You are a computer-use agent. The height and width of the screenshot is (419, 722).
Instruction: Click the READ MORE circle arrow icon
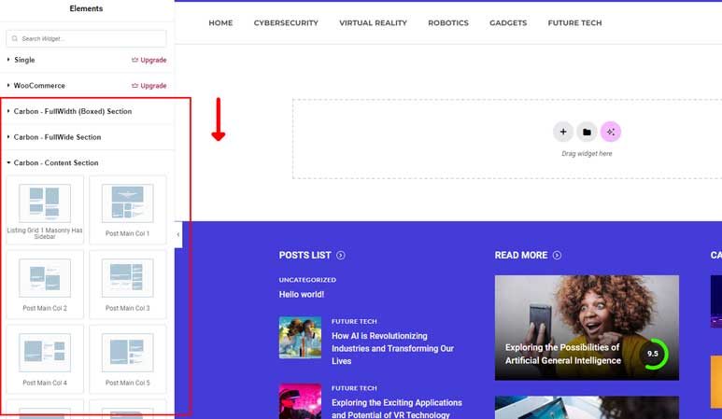point(557,256)
